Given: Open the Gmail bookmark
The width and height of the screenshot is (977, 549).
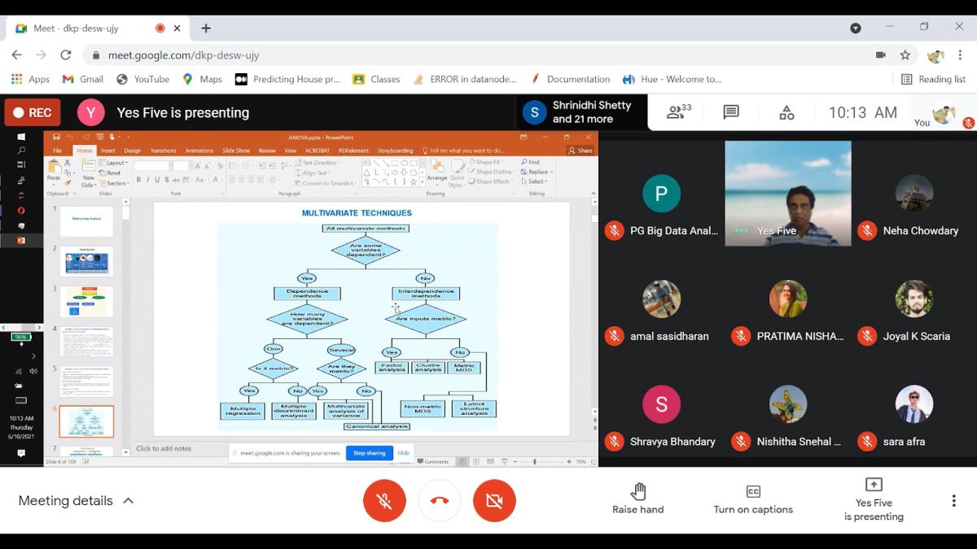Looking at the screenshot, I should [x=83, y=79].
